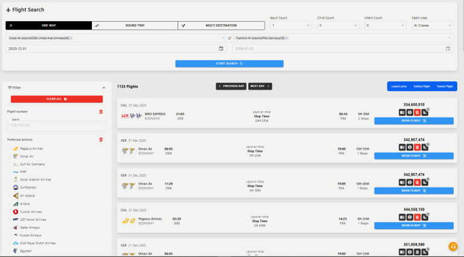Sort results by Fastest Flight
Image resolution: width=464 pixels, height=257 pixels.
[445, 86]
